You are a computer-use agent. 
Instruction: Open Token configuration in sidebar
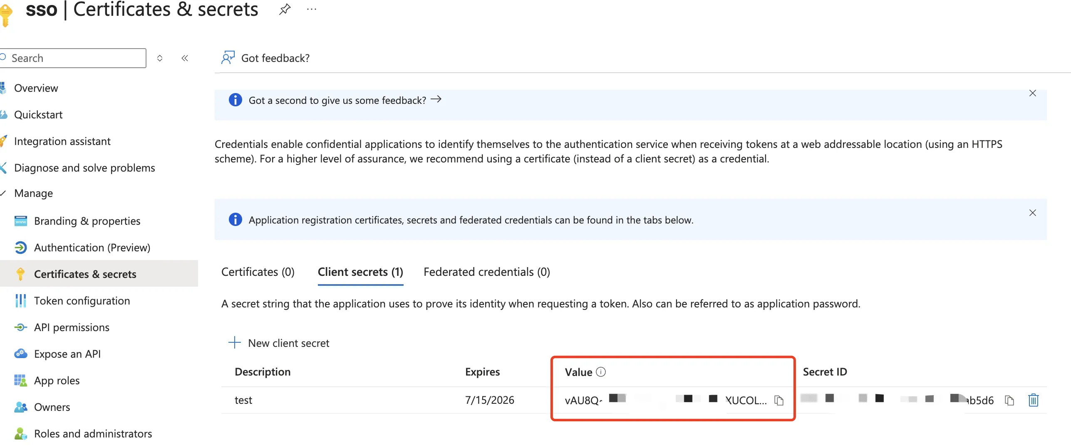(x=82, y=301)
